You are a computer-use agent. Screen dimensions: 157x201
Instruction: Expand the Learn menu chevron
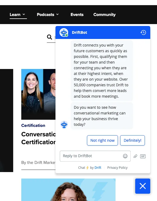point(24,14)
